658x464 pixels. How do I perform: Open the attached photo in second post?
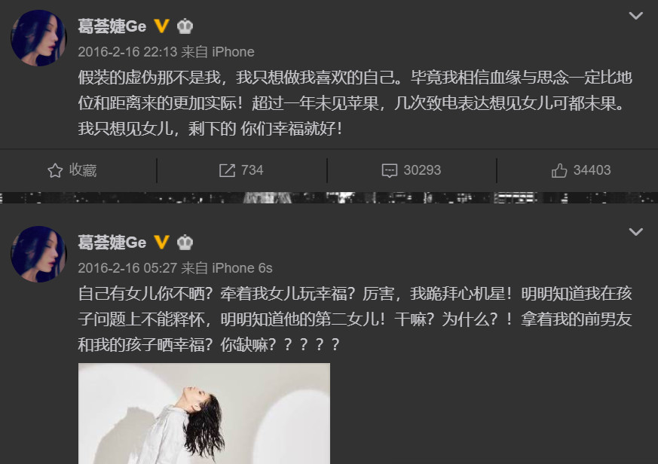click(204, 414)
